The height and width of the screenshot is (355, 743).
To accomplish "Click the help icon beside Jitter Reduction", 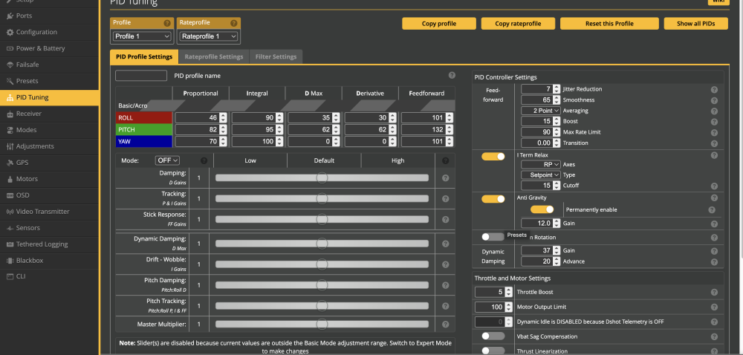I will [x=714, y=89].
